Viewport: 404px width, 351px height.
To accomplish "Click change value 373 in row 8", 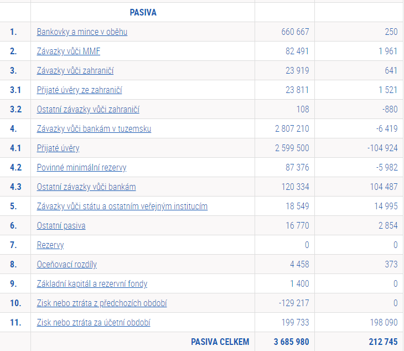I will coord(391,265).
